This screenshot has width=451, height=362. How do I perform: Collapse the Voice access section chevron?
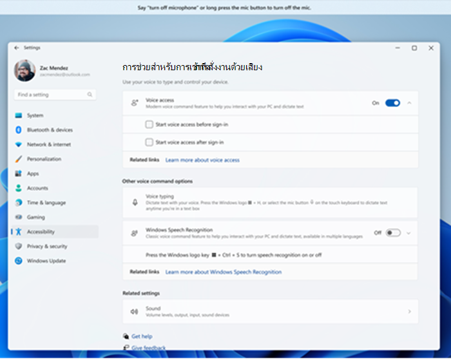[x=409, y=103]
